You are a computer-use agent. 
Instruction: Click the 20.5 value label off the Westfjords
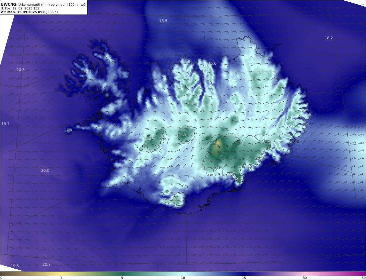click(21, 70)
